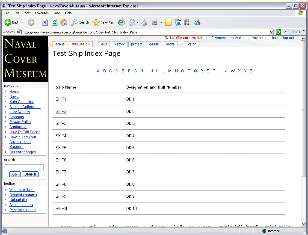Open the Messenger icon in the toolbar
The height and width of the screenshot is (235, 308).
(197, 22)
